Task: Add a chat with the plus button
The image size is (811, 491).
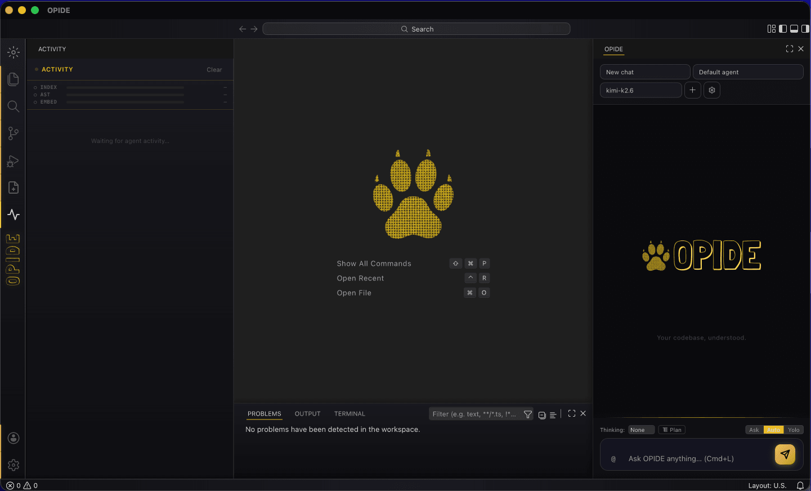Action: click(x=693, y=90)
